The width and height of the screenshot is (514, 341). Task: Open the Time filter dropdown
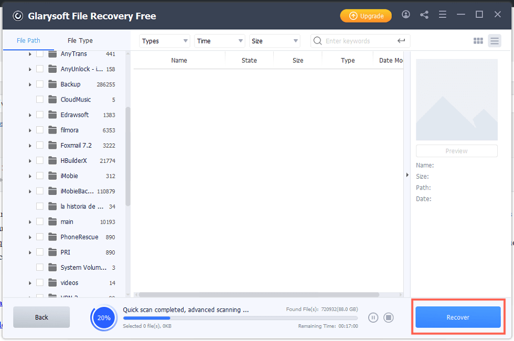coord(220,41)
